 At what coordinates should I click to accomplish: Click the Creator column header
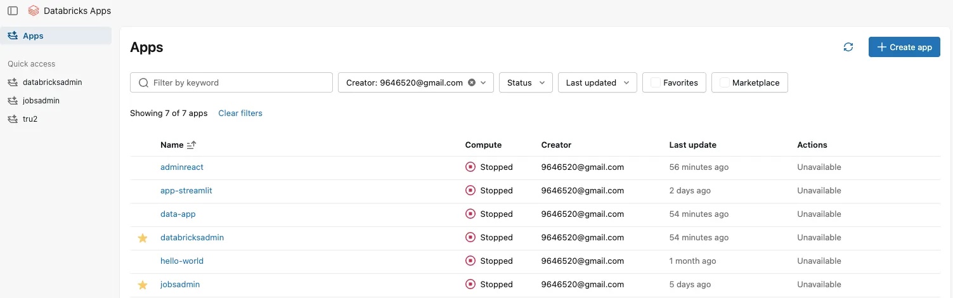556,145
